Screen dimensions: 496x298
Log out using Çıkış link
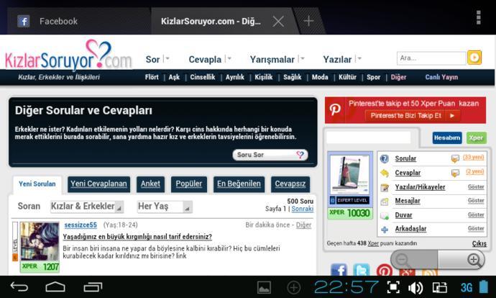(479, 243)
